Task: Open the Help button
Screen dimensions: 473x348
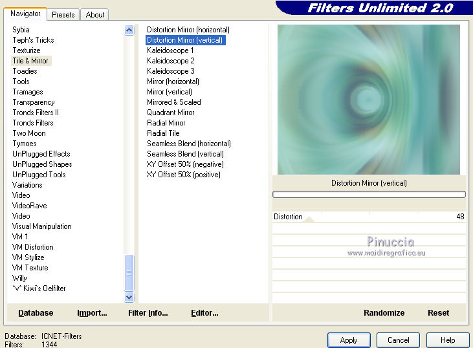Action: 448,340
